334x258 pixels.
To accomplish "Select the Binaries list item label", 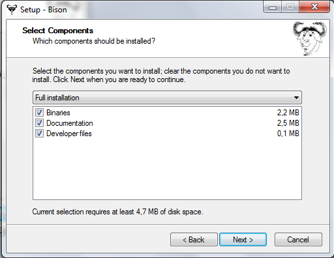I will click(x=58, y=113).
